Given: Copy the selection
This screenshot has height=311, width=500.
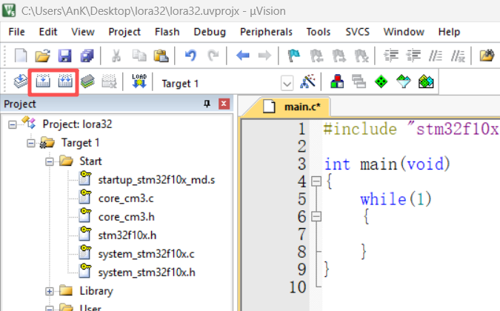Looking at the screenshot, I should pyautogui.click(x=139, y=56).
